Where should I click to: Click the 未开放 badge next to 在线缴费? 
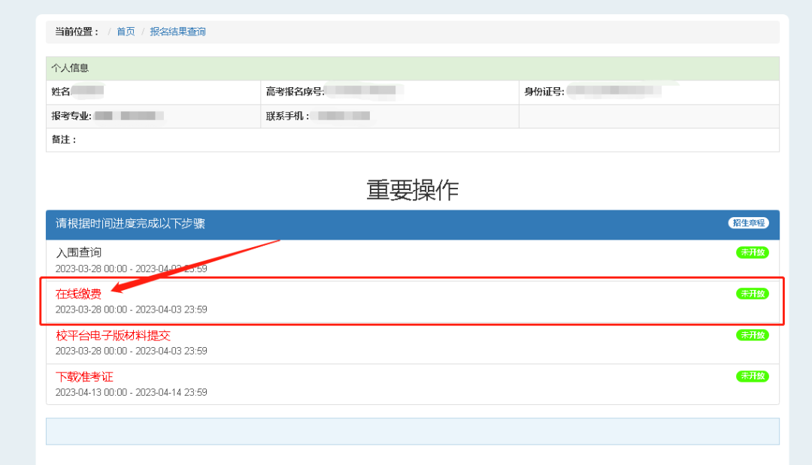(x=752, y=294)
